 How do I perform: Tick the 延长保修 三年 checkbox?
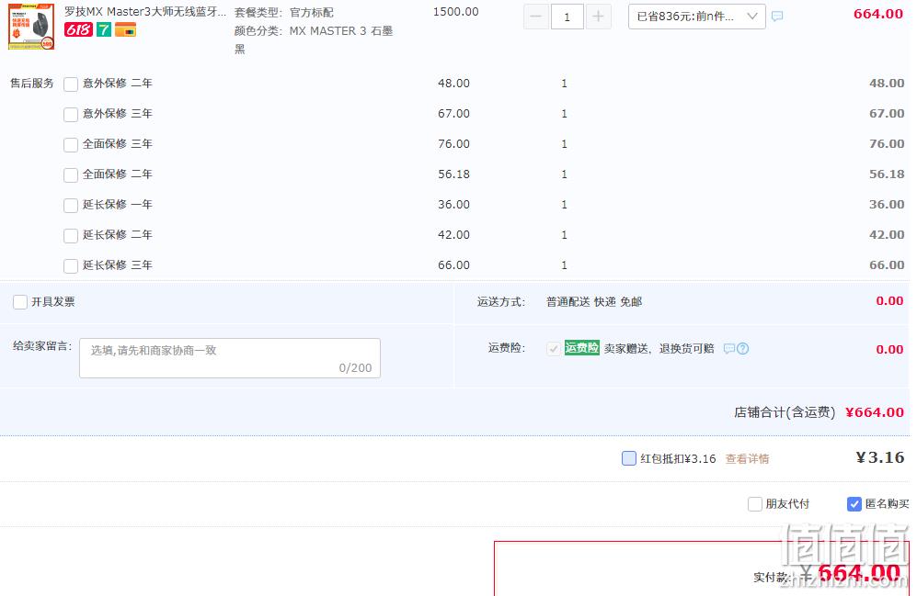point(71,266)
